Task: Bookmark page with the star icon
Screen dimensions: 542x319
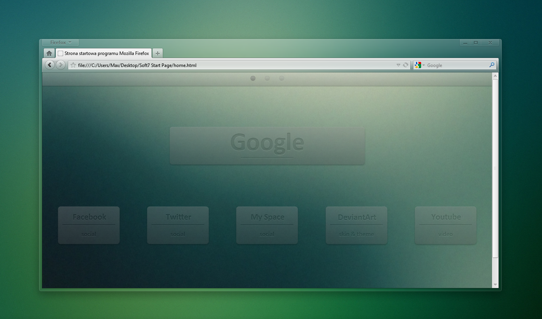Action: point(73,65)
